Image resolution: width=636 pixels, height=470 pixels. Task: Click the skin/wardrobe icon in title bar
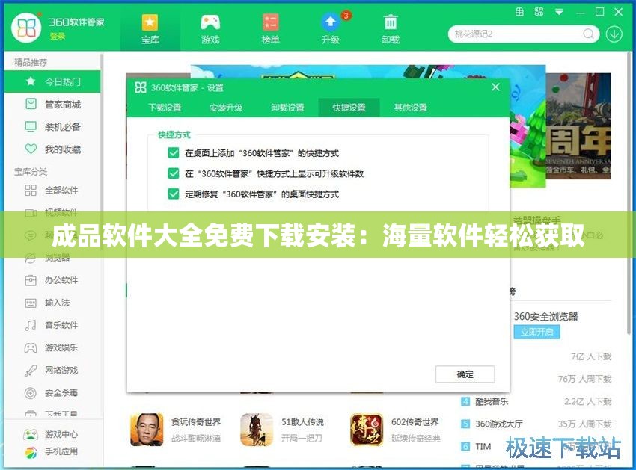(x=519, y=12)
